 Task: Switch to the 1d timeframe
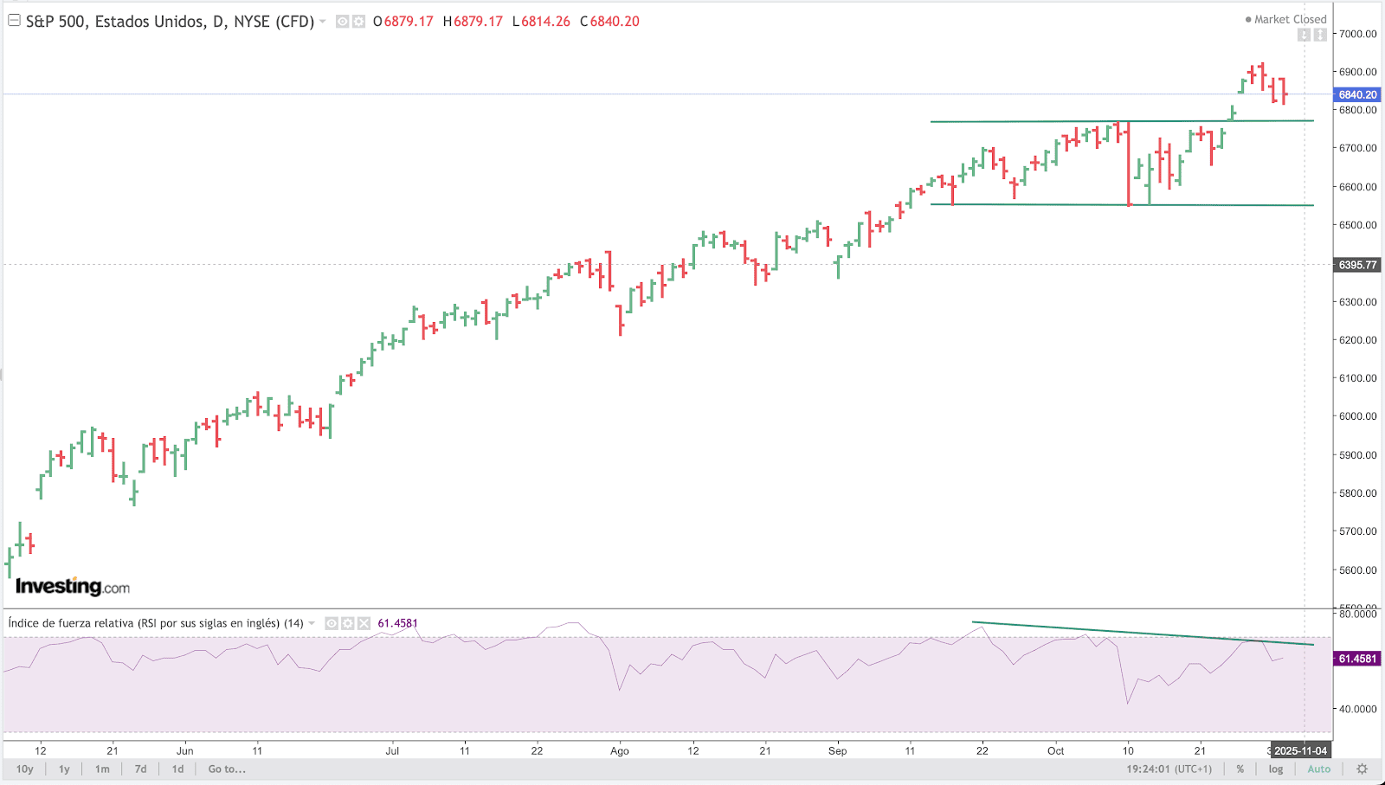tap(177, 769)
